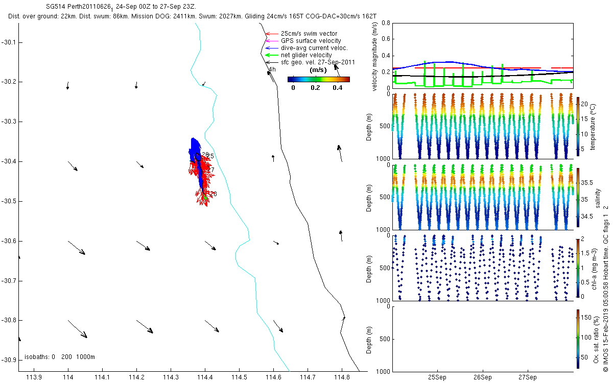Viewport: 613px width, 383px height.
Task: Select the 'sfc geo. vel. 27-Sep-2011' legend label
Action: point(318,62)
